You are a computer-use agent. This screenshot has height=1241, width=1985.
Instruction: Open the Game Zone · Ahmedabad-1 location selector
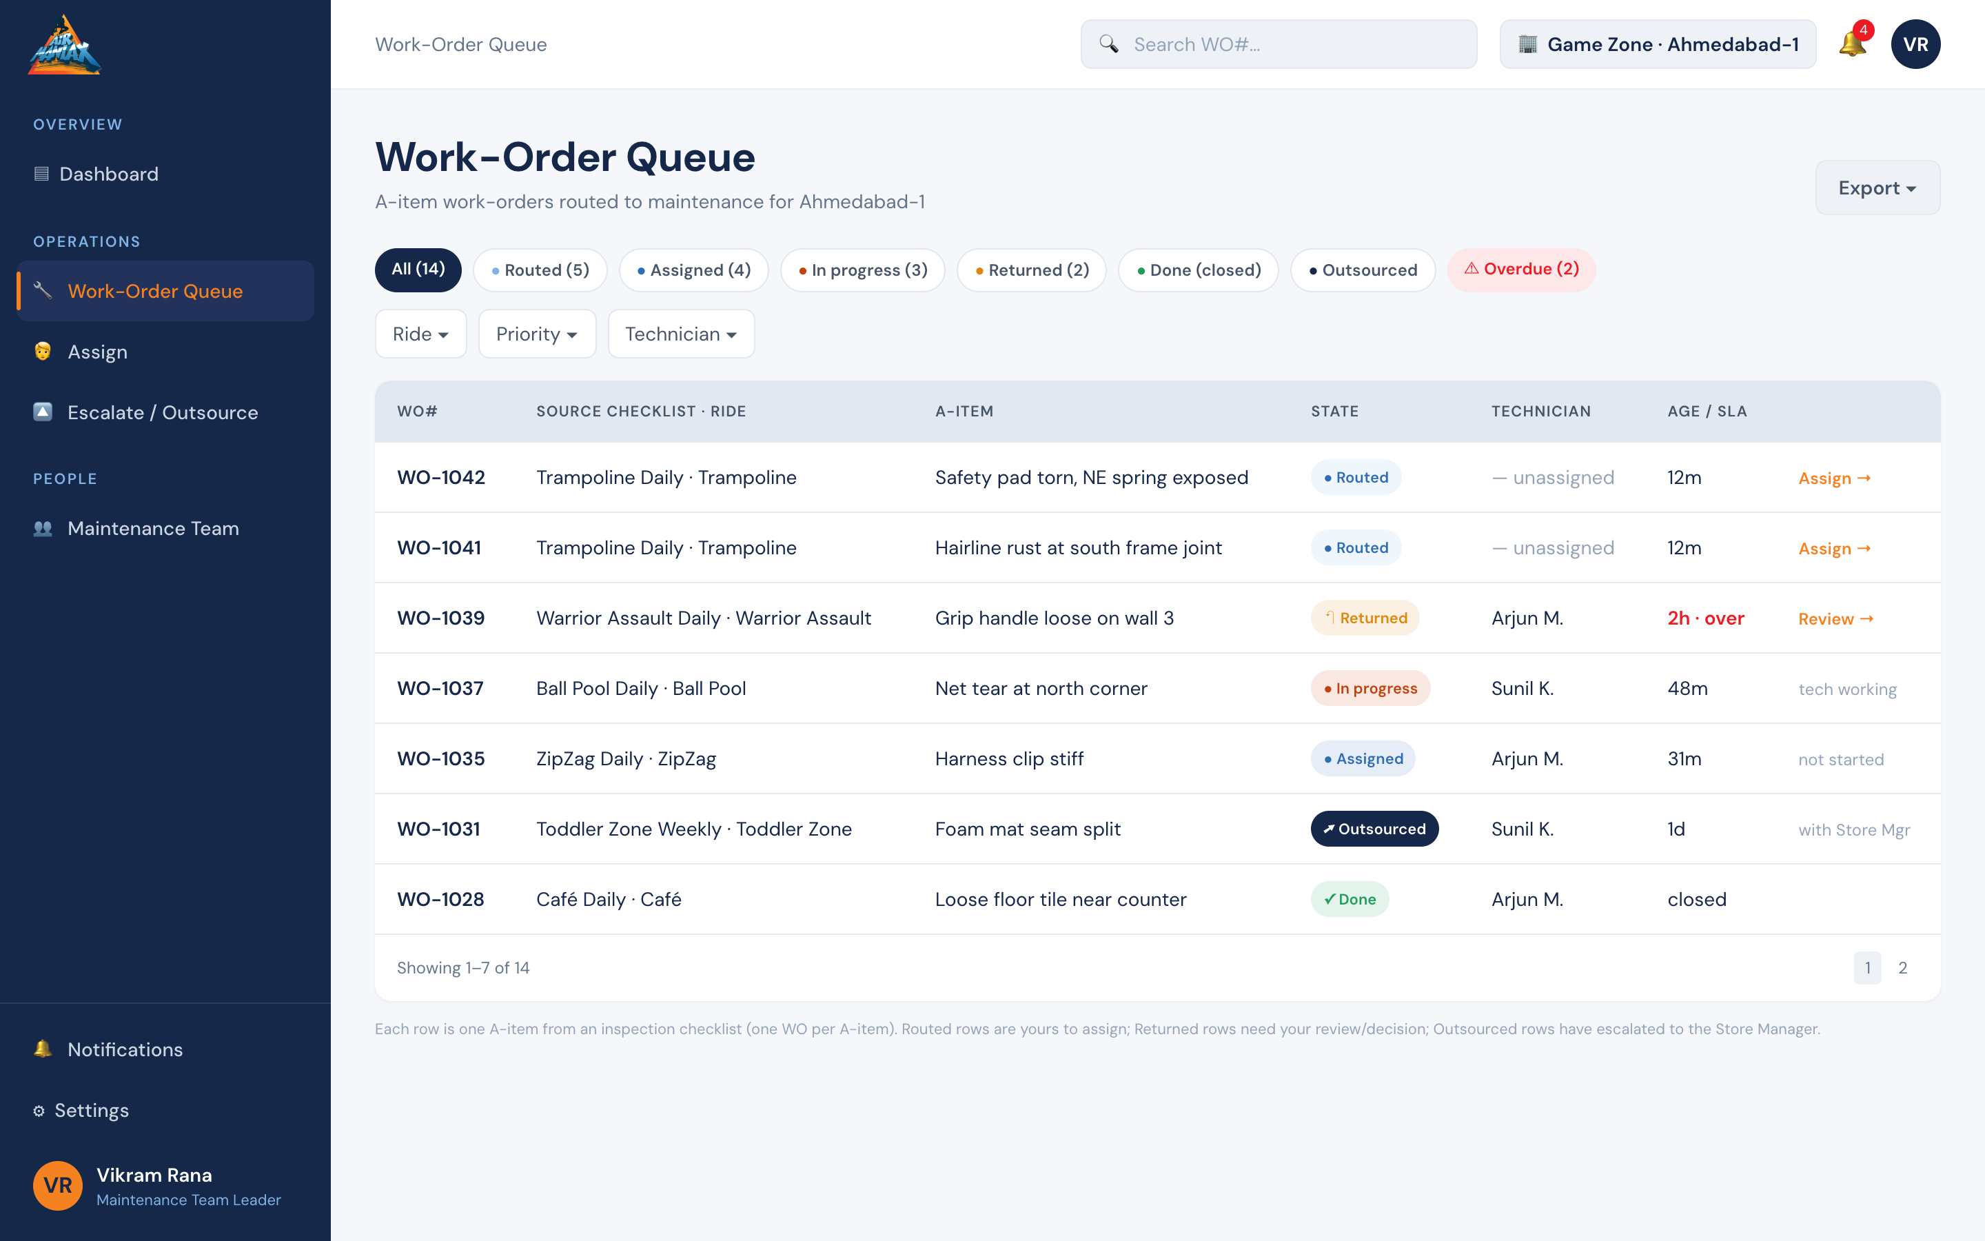(1658, 44)
